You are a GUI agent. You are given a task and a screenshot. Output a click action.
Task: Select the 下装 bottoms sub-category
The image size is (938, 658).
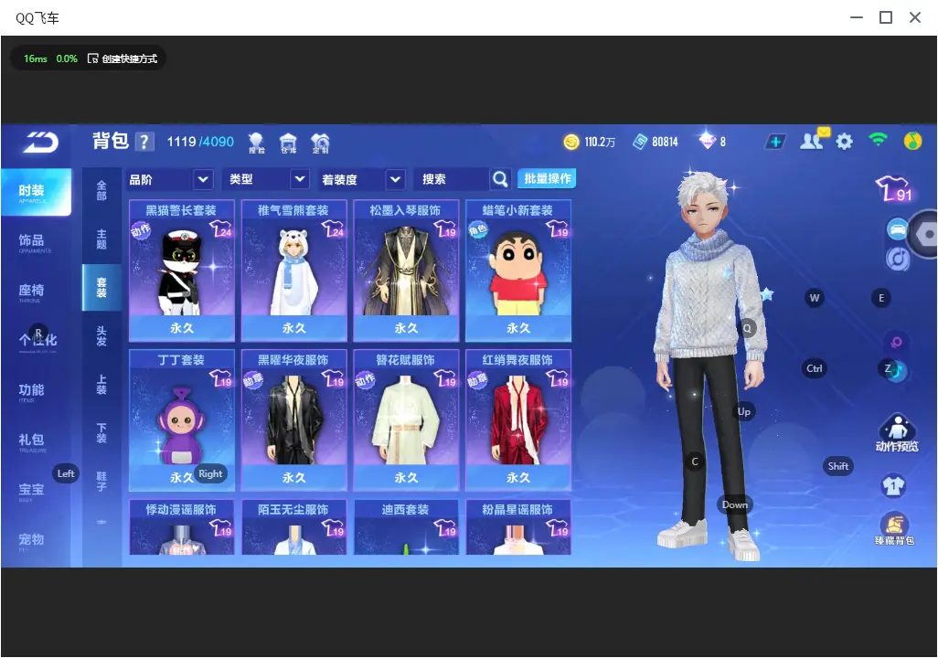pyautogui.click(x=101, y=433)
